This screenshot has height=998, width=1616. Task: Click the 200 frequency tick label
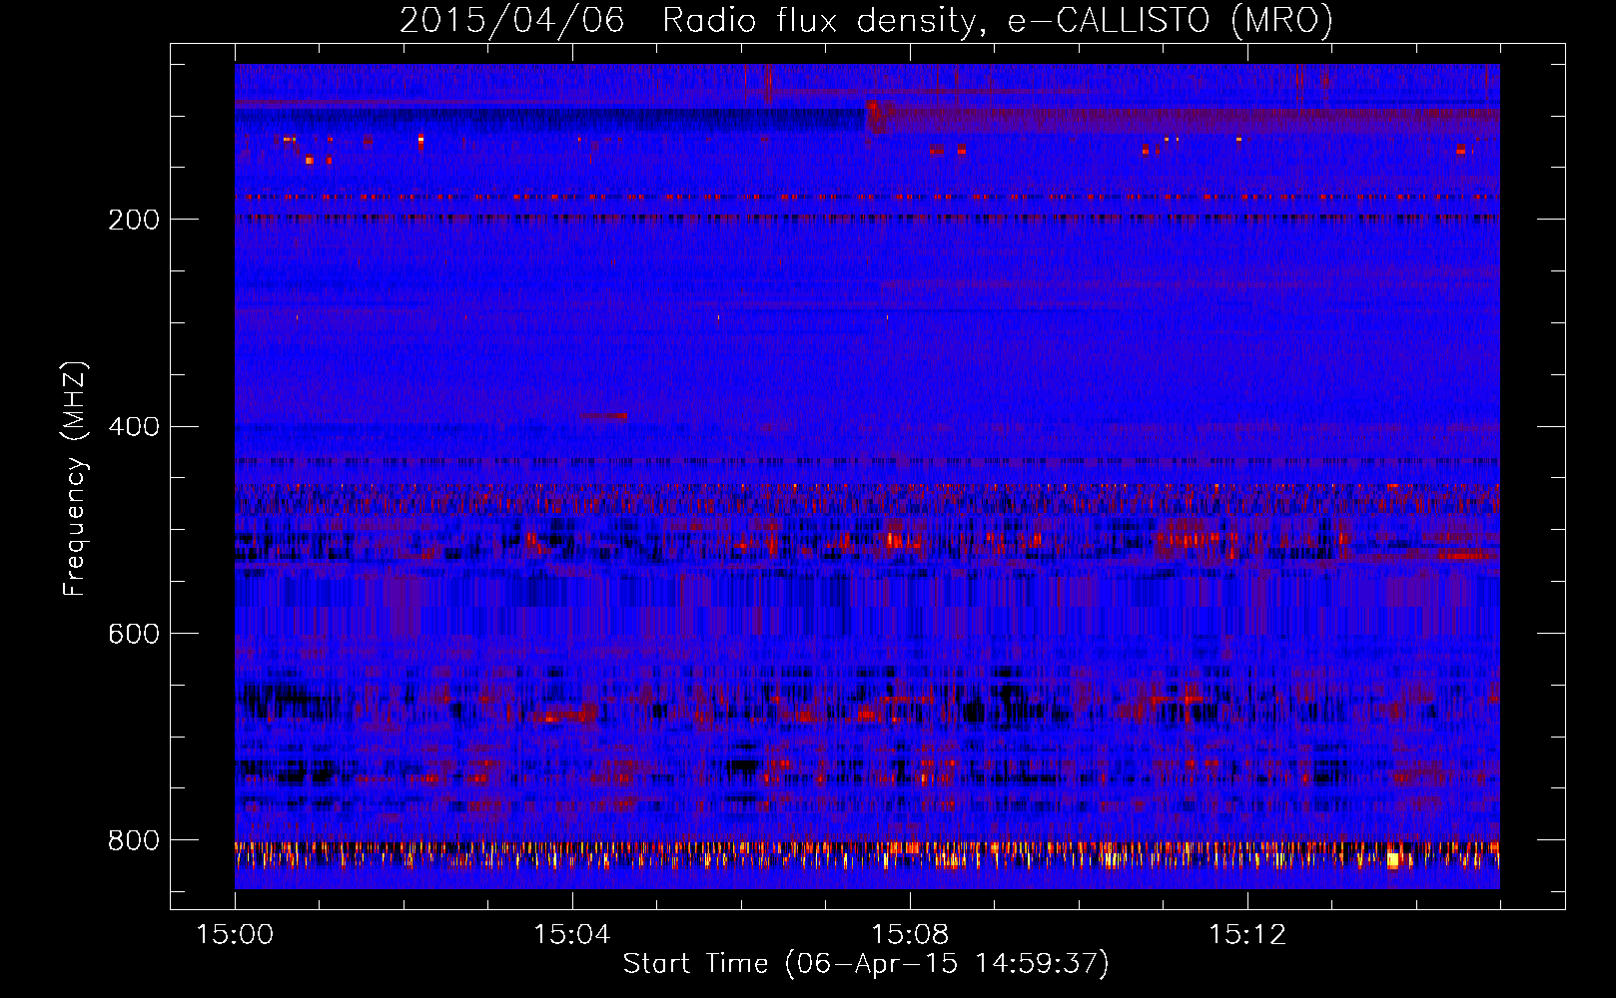pos(134,220)
